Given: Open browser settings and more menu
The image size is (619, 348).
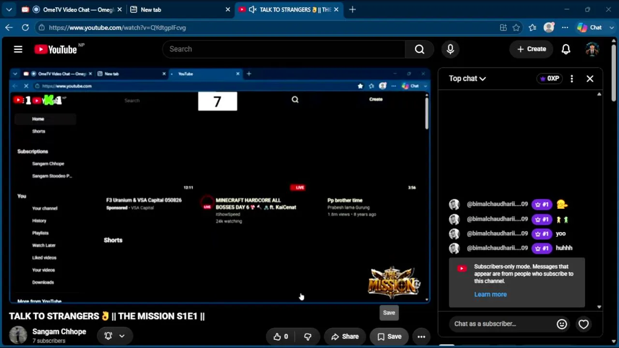Looking at the screenshot, I should coord(565,28).
